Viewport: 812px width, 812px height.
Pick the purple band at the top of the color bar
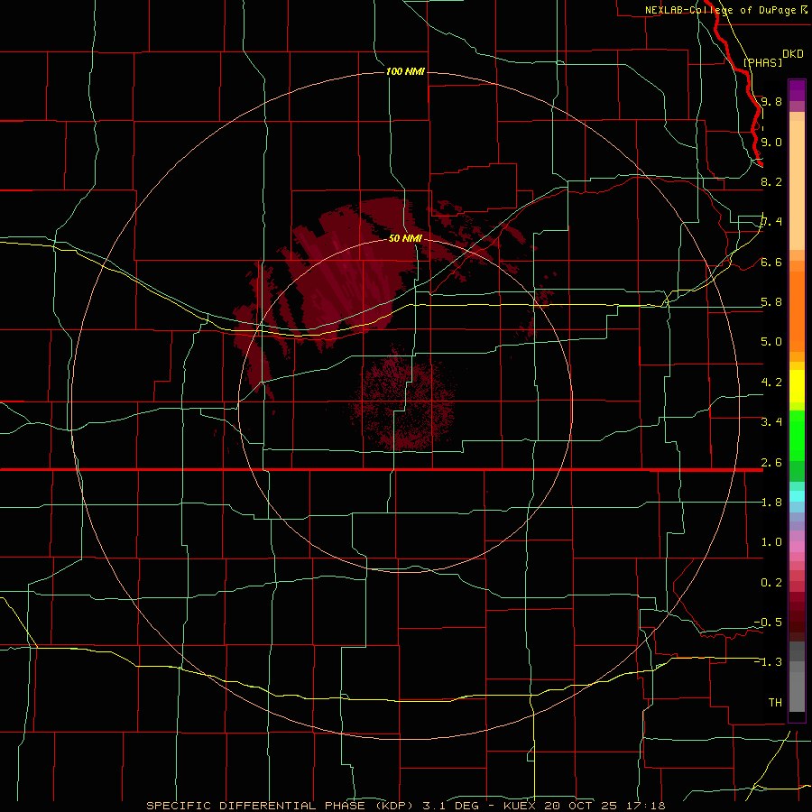coord(797,90)
